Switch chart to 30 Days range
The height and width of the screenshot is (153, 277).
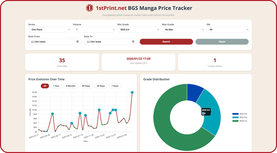pos(101,86)
